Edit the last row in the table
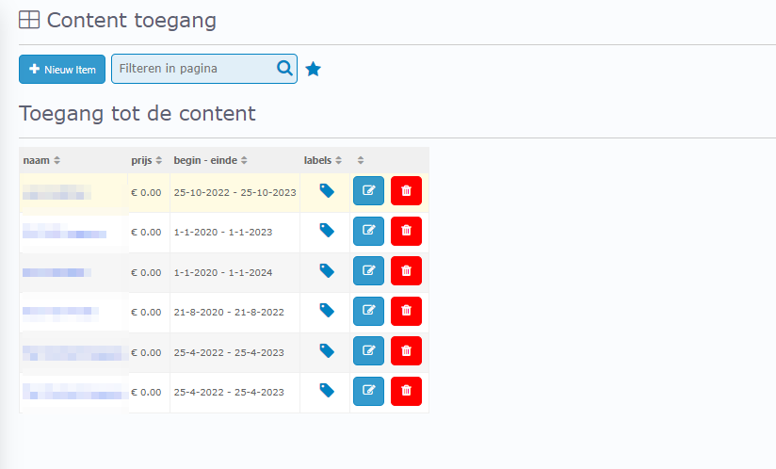The height and width of the screenshot is (469, 776). click(x=368, y=391)
